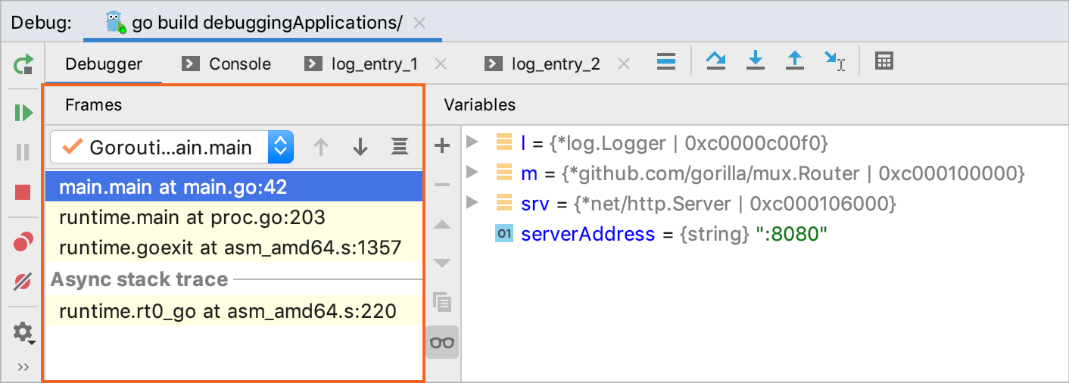Close the log_entry_1 tab

(x=442, y=64)
